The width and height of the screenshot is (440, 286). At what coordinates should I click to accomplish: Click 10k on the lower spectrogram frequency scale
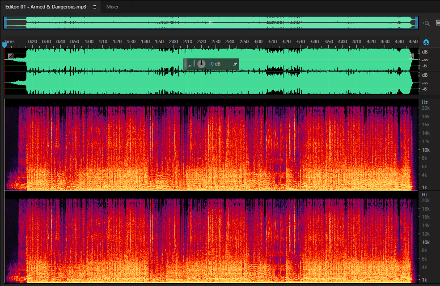[x=426, y=243]
